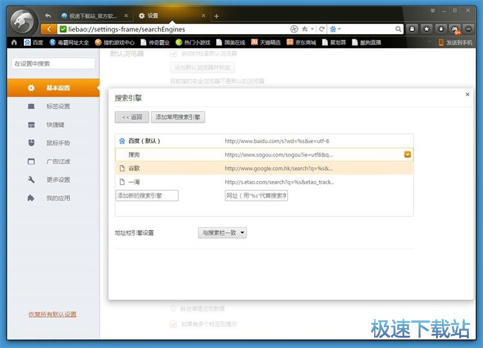Click the Baidu URL text
This screenshot has height=348, width=483.
tap(277, 141)
